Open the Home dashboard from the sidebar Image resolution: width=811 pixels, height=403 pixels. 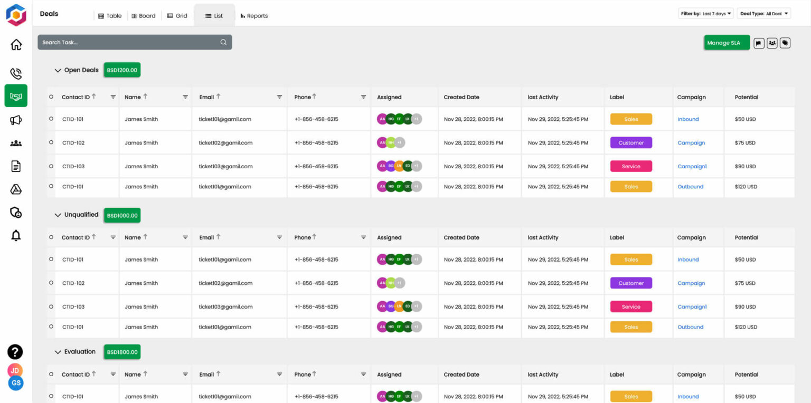16,44
